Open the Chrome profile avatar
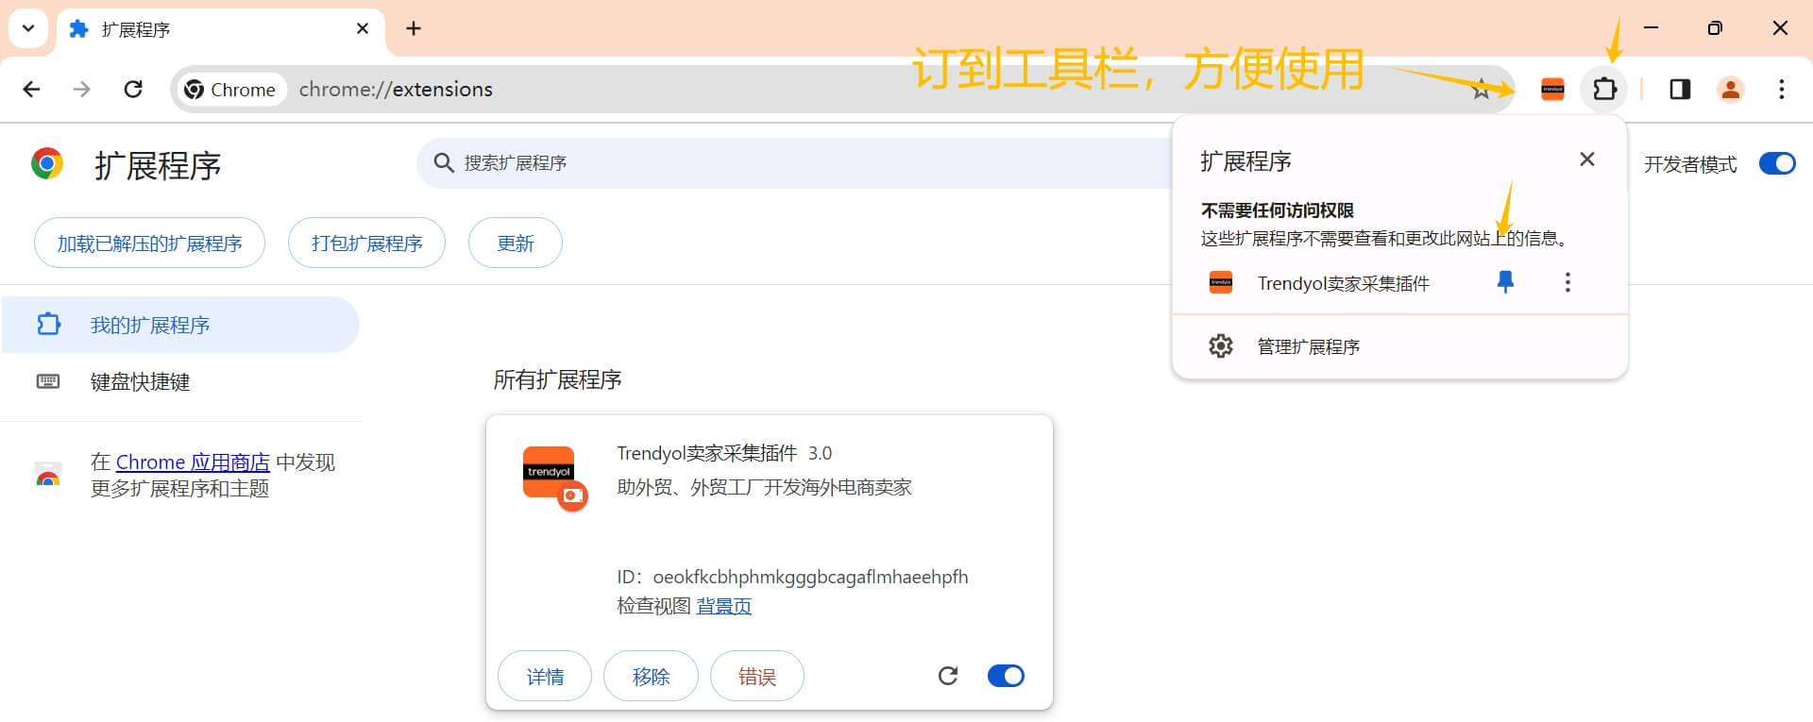The width and height of the screenshot is (1813, 722). [1731, 90]
